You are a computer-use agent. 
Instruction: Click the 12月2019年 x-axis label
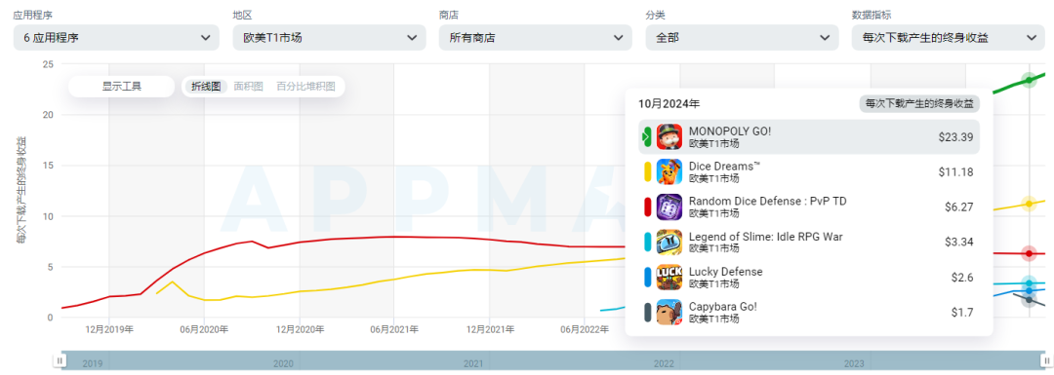click(x=109, y=329)
